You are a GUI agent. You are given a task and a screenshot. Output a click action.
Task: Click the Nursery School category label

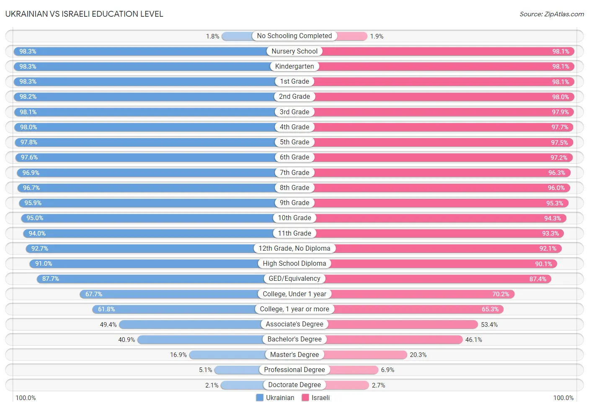click(294, 51)
